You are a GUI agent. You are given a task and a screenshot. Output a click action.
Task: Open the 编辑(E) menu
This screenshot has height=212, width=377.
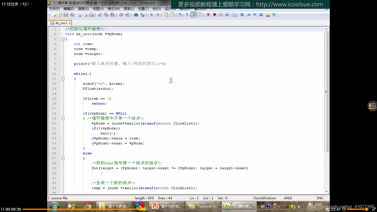69,9
